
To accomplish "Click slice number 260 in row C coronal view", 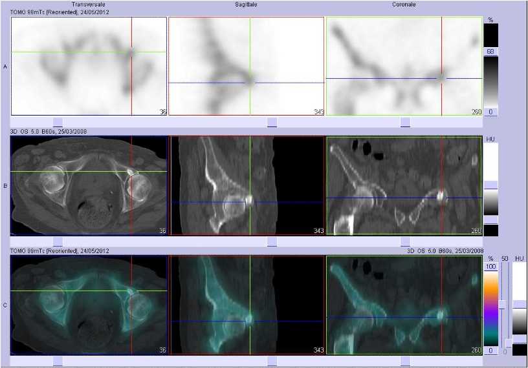I will pos(476,350).
